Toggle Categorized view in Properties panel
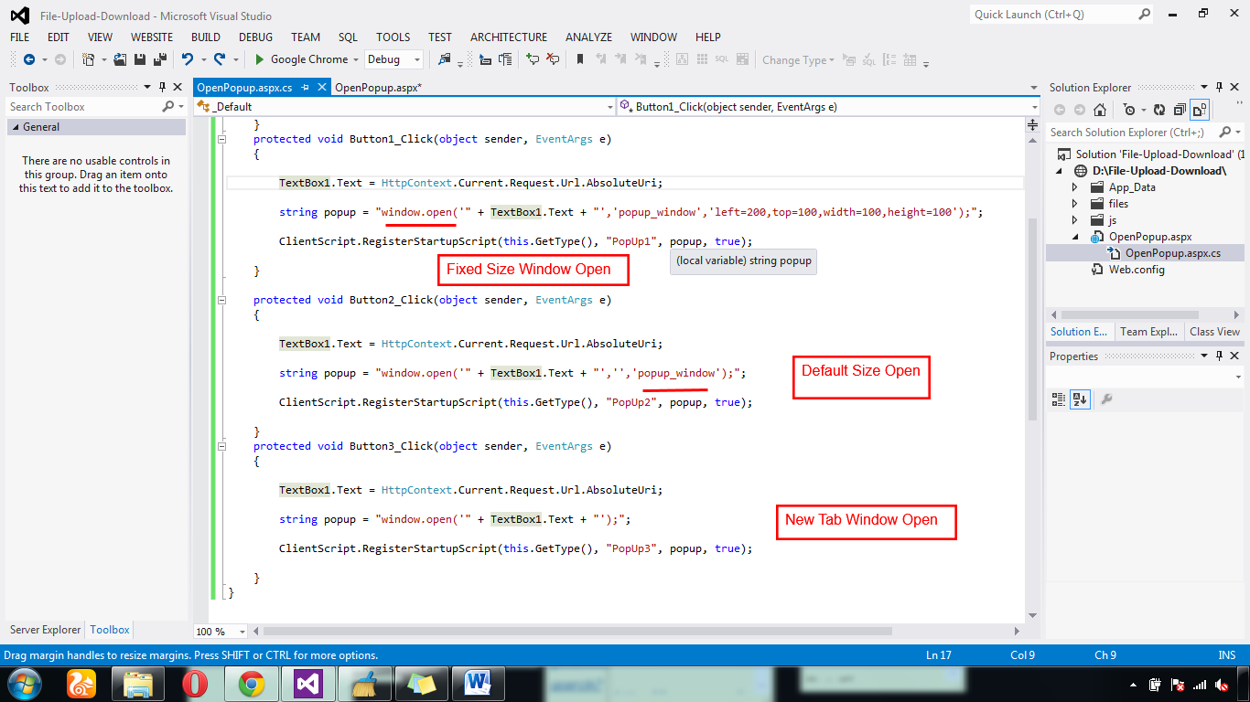 pyautogui.click(x=1059, y=399)
